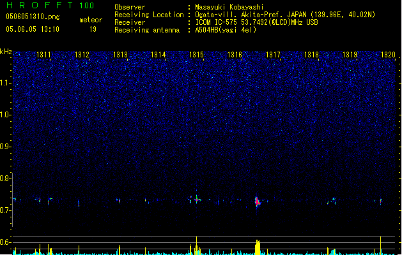Click the observer name Masayuki Kobayashi
The height and width of the screenshot is (255, 402).
[229, 7]
